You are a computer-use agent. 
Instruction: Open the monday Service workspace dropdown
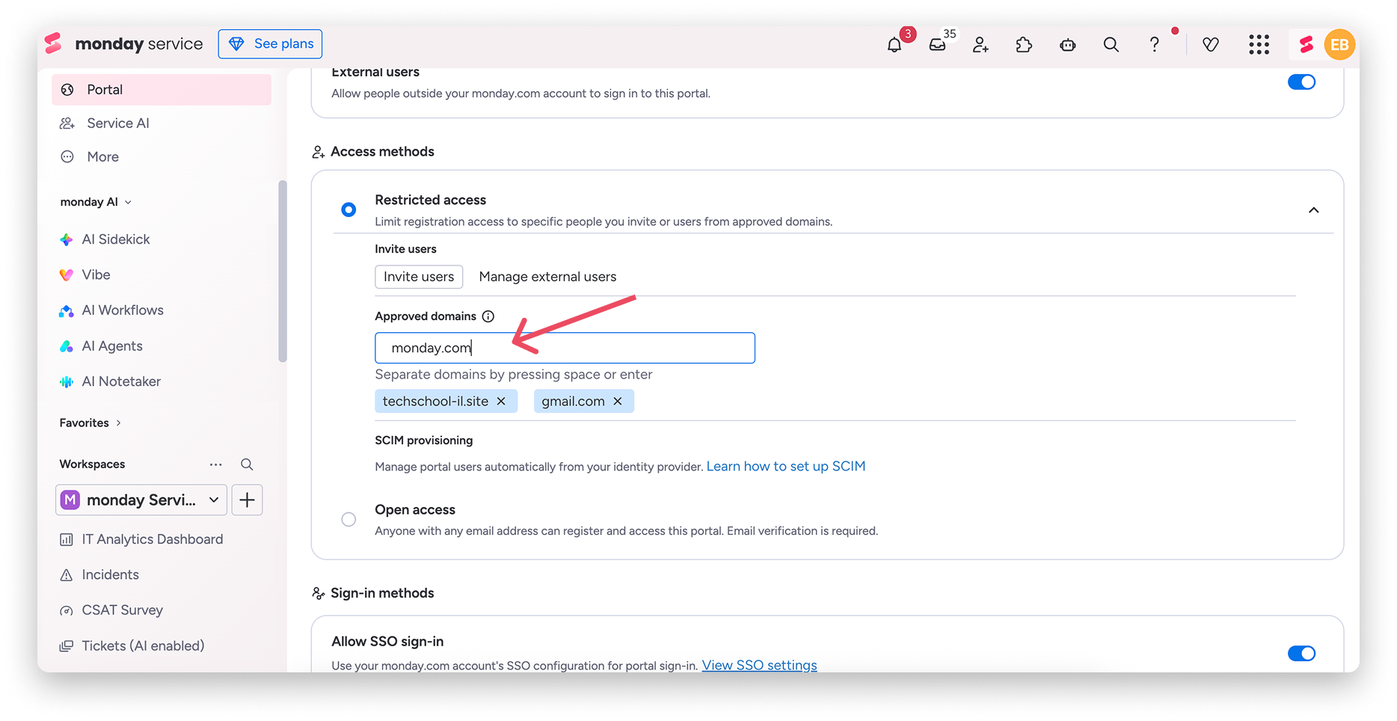coord(141,500)
